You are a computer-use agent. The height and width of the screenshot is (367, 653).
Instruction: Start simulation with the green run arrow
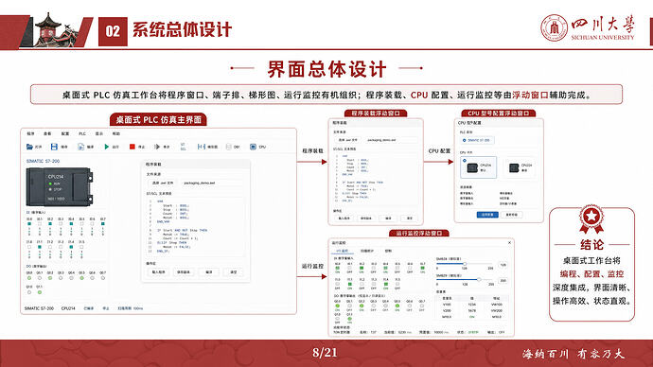click(x=107, y=147)
